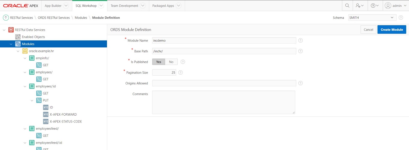Select employeesfeed/ tree item
409x150 pixels.
(47, 129)
